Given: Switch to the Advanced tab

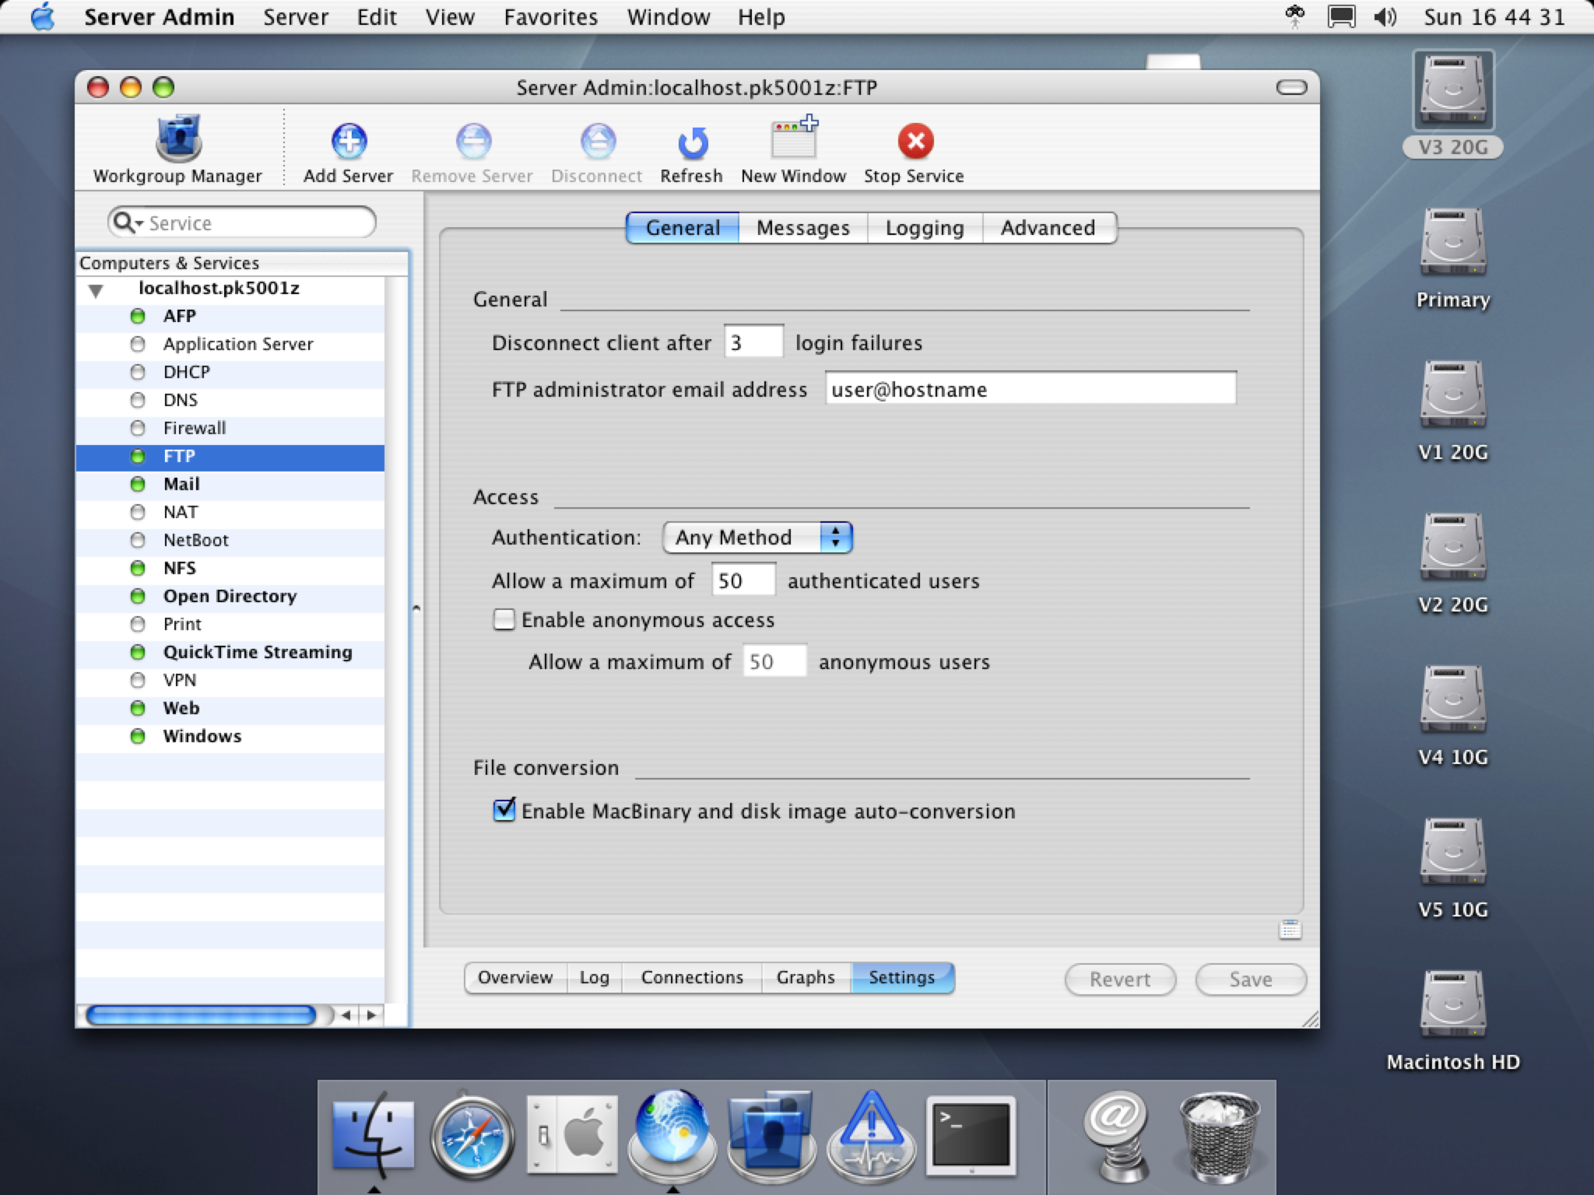Looking at the screenshot, I should (1048, 228).
